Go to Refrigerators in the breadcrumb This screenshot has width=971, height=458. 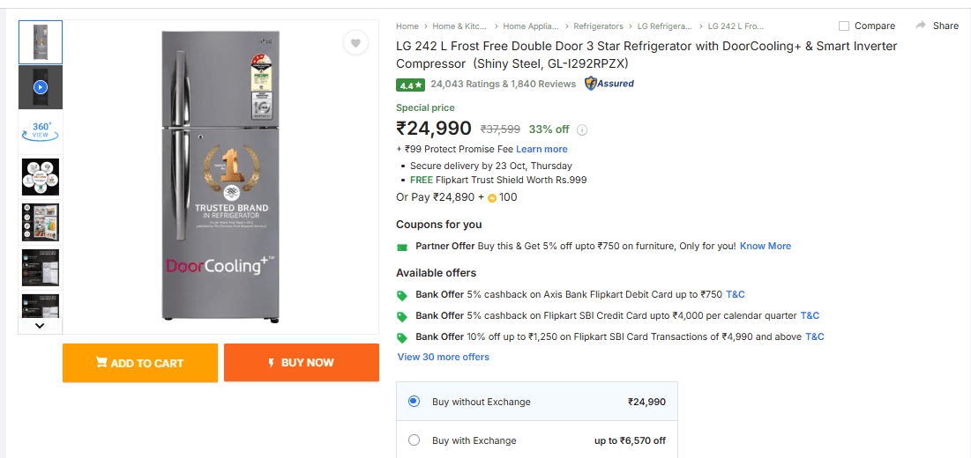coord(598,26)
